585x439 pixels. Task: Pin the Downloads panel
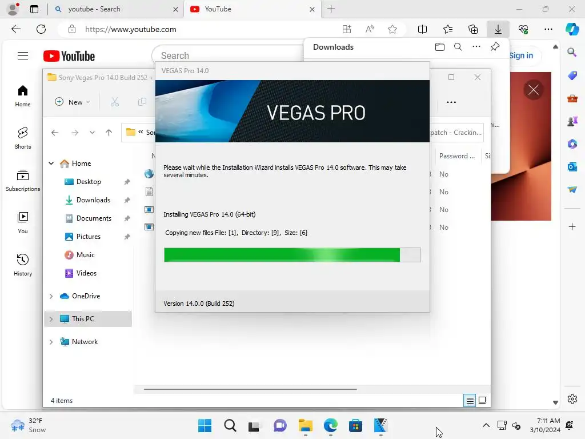(x=495, y=47)
